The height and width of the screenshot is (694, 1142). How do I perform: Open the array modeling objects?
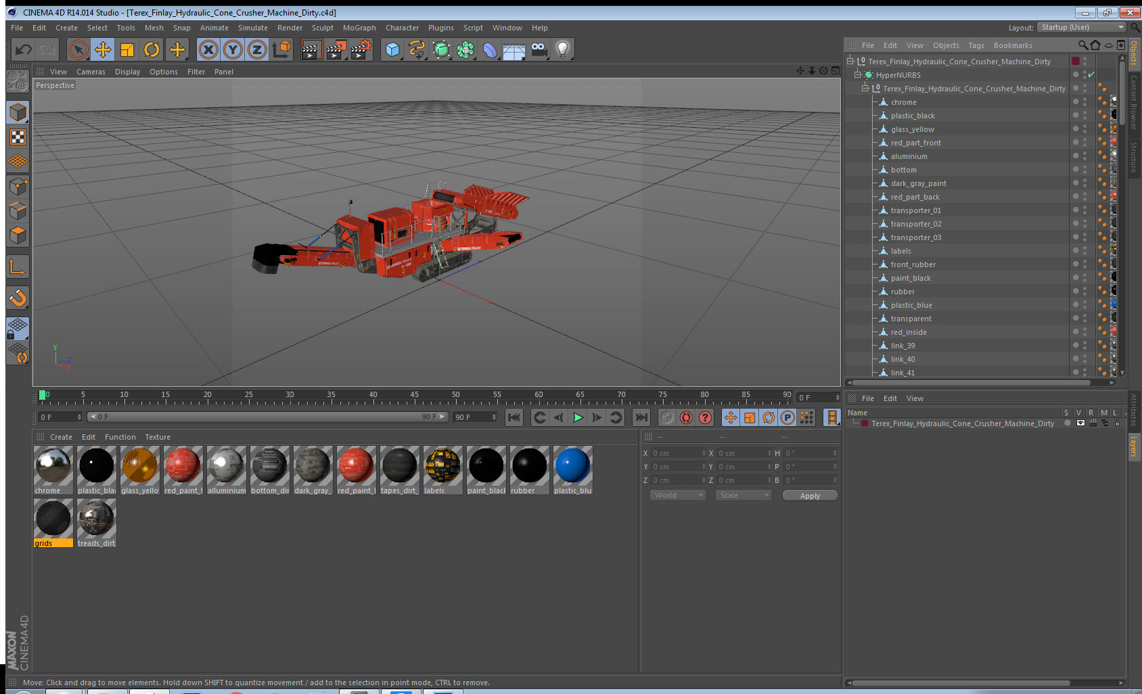coord(465,49)
